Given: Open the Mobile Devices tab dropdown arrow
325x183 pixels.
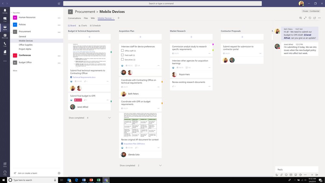Looking at the screenshot, I should click(x=113, y=18).
